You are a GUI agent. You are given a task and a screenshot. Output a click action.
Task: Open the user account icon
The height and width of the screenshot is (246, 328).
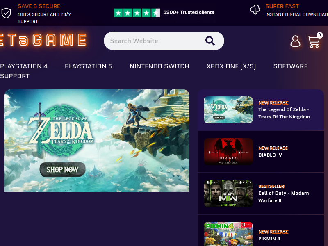[295, 41]
